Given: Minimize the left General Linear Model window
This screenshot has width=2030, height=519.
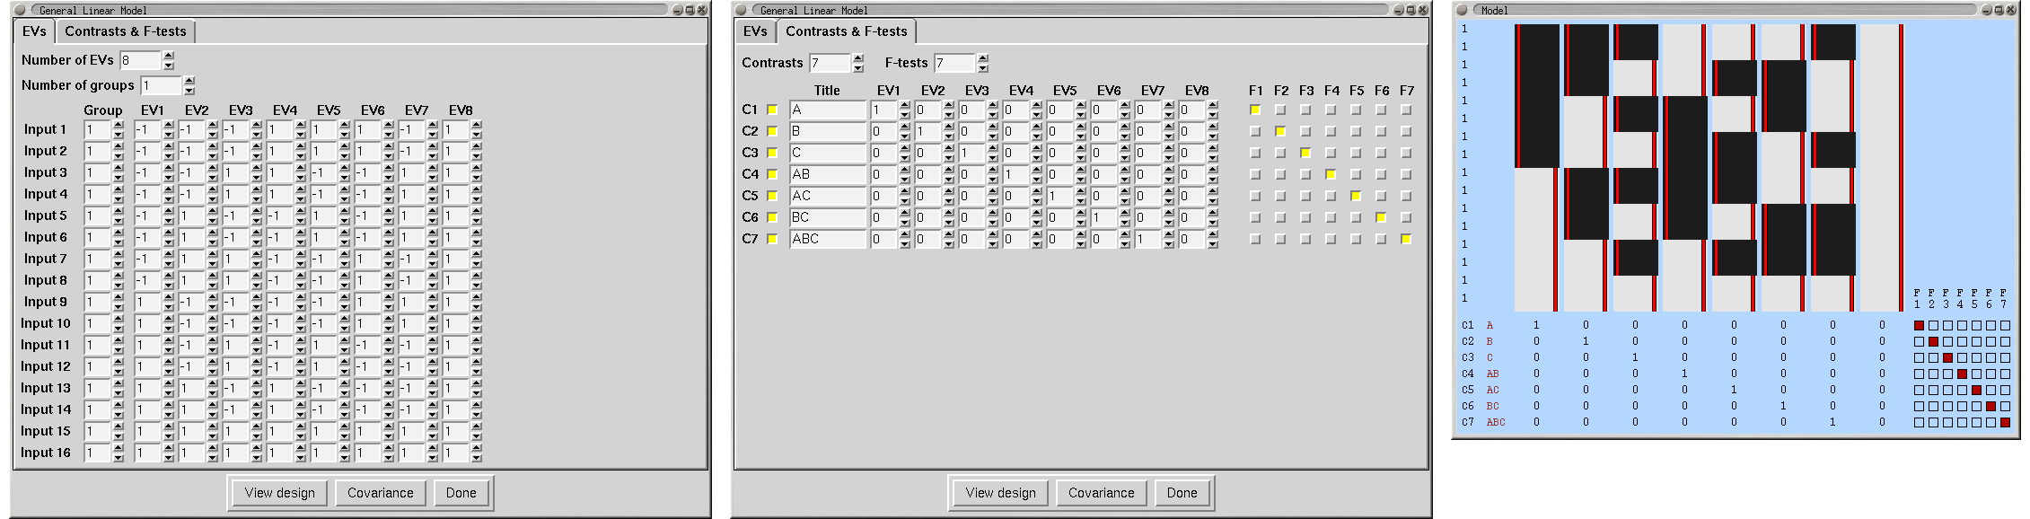Looking at the screenshot, I should tap(677, 10).
